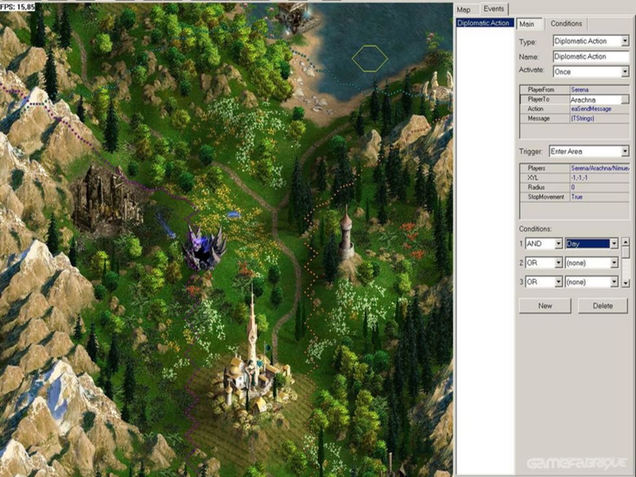This screenshot has width=636, height=477.
Task: Open condition 3 (none) dropdown
Action: coord(592,282)
